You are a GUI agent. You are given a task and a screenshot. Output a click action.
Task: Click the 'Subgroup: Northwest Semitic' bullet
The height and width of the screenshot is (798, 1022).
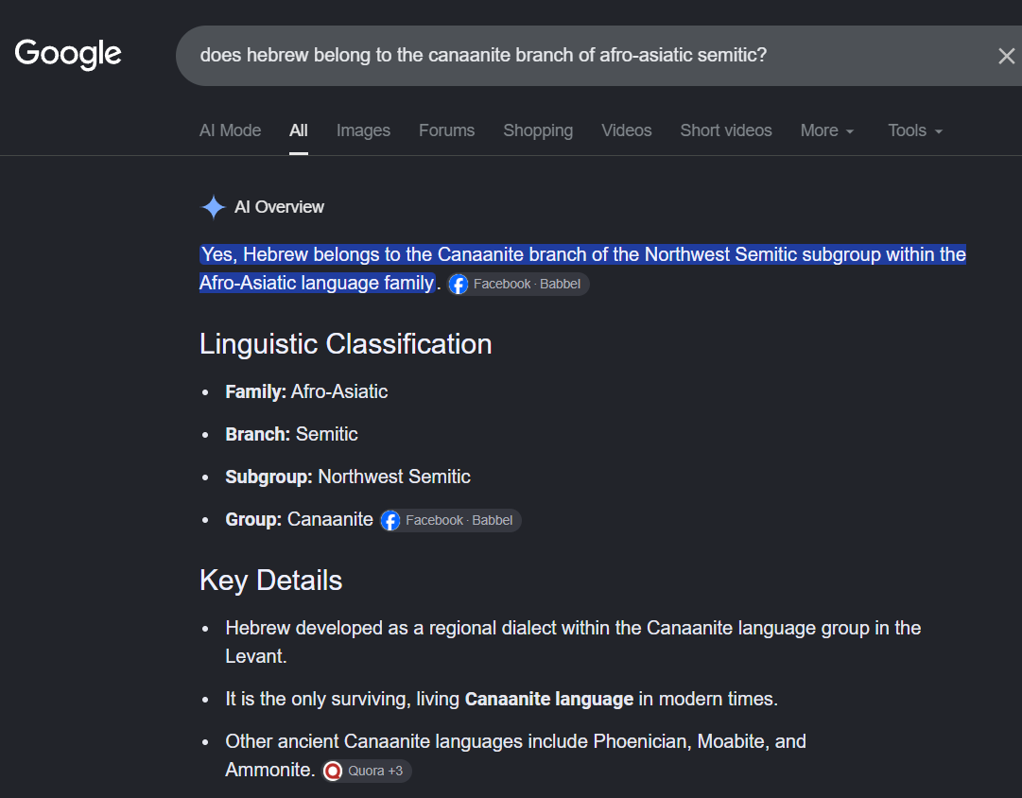(348, 477)
